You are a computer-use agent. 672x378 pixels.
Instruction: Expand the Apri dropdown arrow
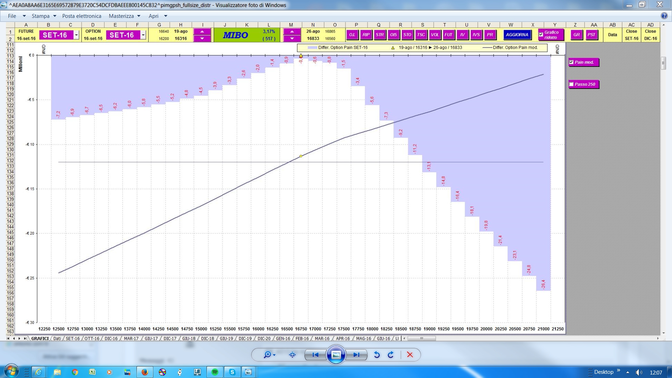[166, 16]
